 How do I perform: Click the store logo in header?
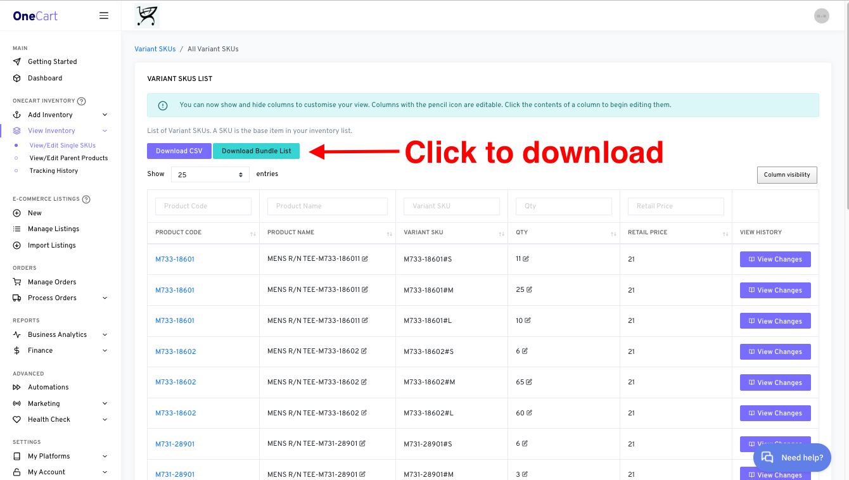pos(147,16)
